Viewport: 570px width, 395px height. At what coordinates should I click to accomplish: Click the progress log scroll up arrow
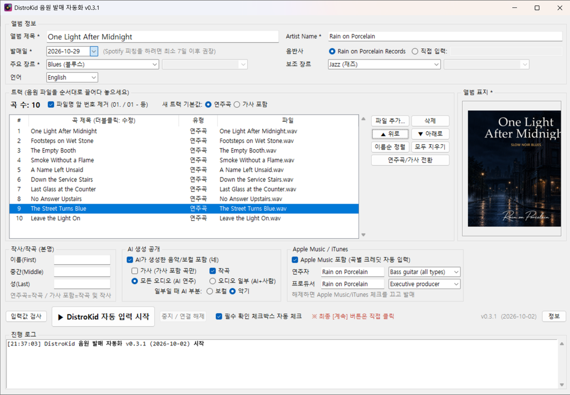point(562,344)
